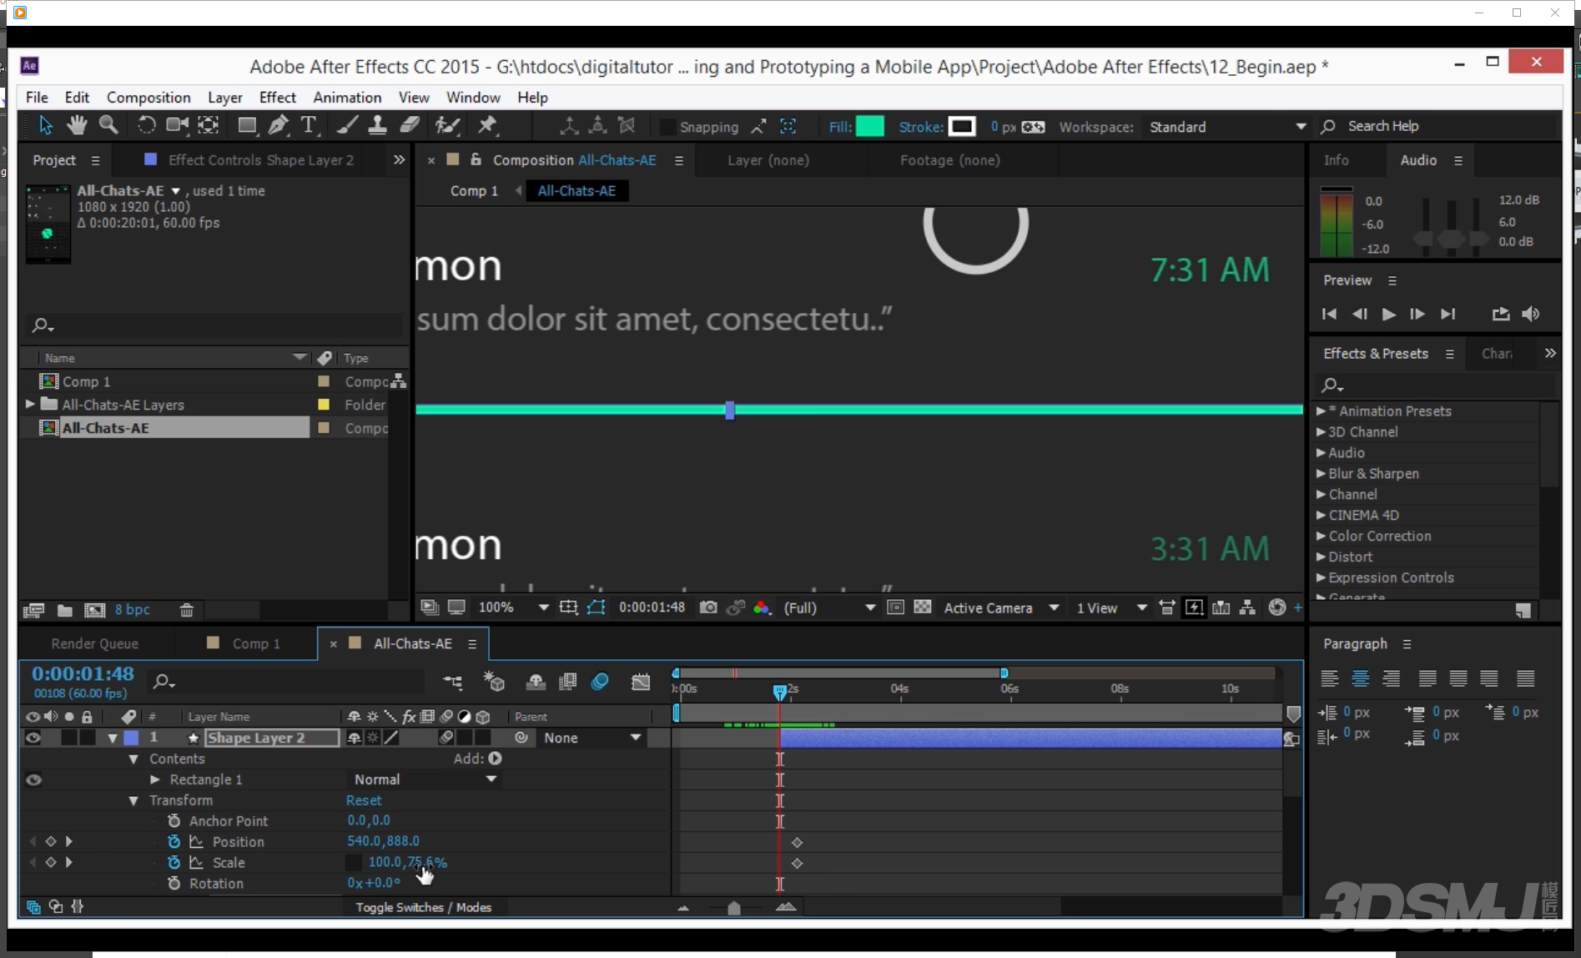The image size is (1581, 958).
Task: Click the Composition Mini-Flowchart icon
Action: (453, 682)
